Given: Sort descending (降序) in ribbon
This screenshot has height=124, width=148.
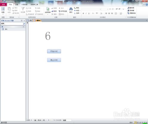Looking at the screenshot, I should click(x=28, y=11).
